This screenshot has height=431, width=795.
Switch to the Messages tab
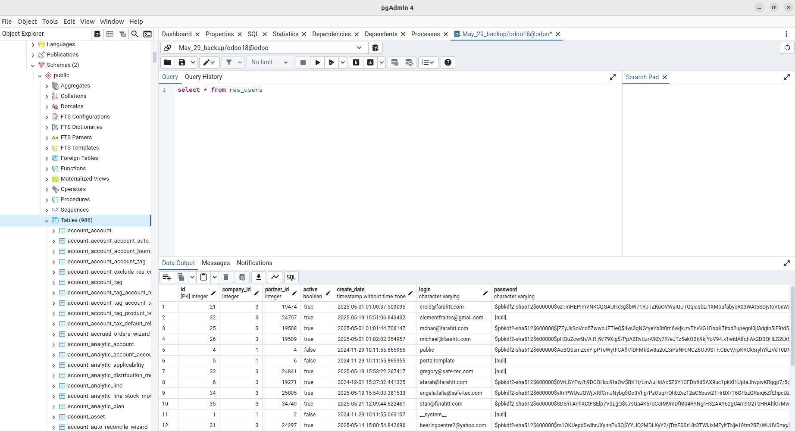click(x=216, y=263)
